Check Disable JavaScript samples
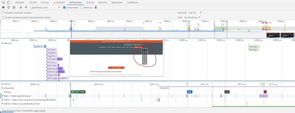This screenshot has height=113, width=295. (3, 13)
